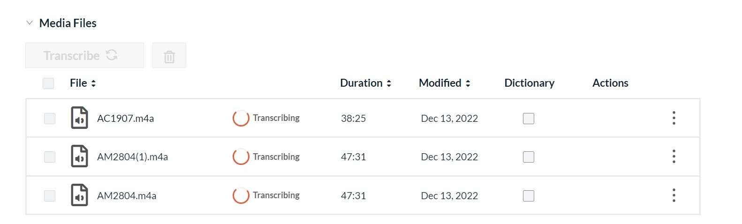Click transcribing progress spinner for AM2804.m4a
Viewport: 742px width, 224px height.
(x=241, y=195)
